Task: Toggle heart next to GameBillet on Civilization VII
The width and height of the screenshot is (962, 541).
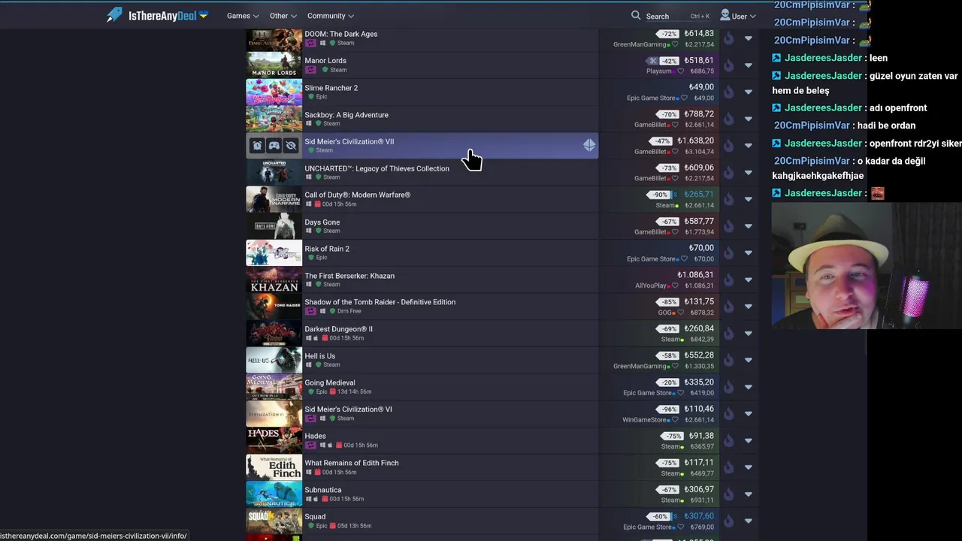Action: [674, 152]
